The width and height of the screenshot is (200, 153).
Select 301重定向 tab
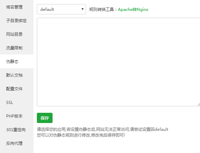pyautogui.click(x=17, y=130)
